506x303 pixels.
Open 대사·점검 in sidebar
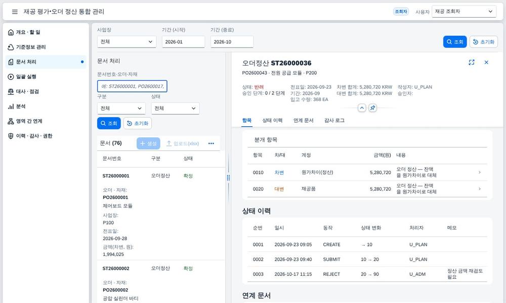click(46, 91)
